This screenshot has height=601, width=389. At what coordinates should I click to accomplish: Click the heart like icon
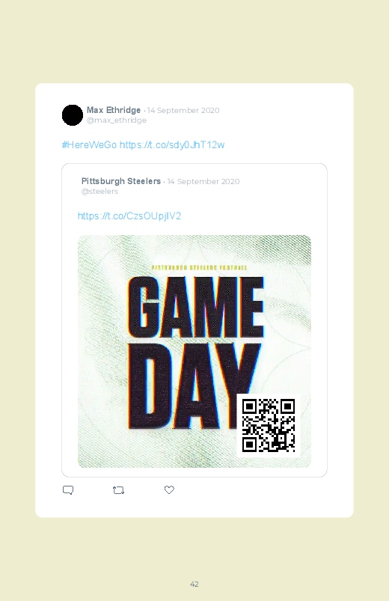169,489
